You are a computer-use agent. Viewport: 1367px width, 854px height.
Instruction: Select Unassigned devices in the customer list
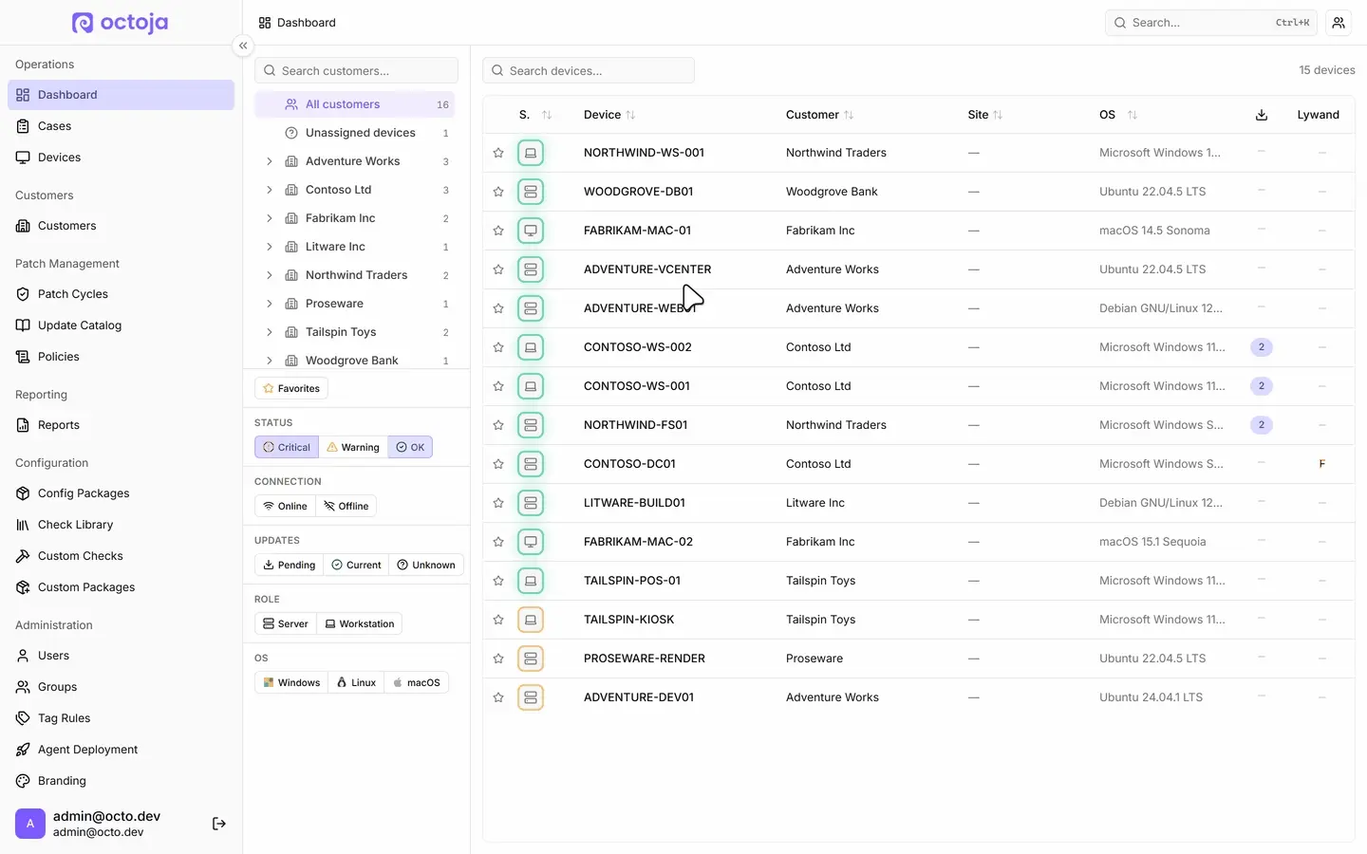[x=355, y=133]
